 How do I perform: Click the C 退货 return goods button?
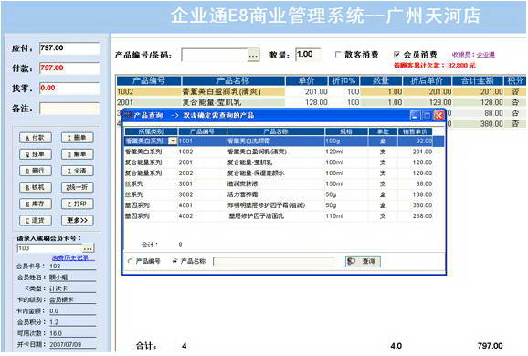tap(36, 220)
